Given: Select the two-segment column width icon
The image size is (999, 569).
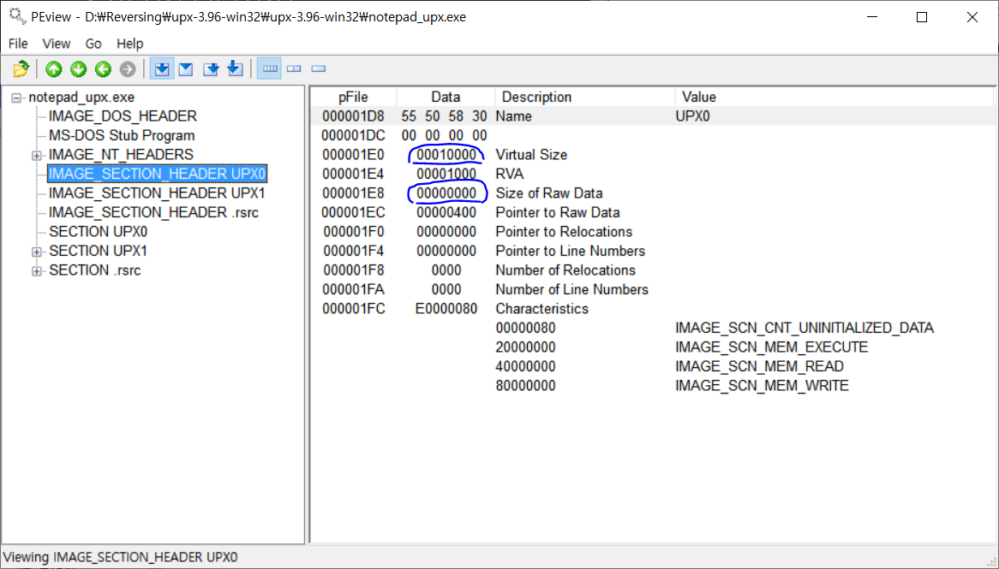Looking at the screenshot, I should click(x=294, y=68).
